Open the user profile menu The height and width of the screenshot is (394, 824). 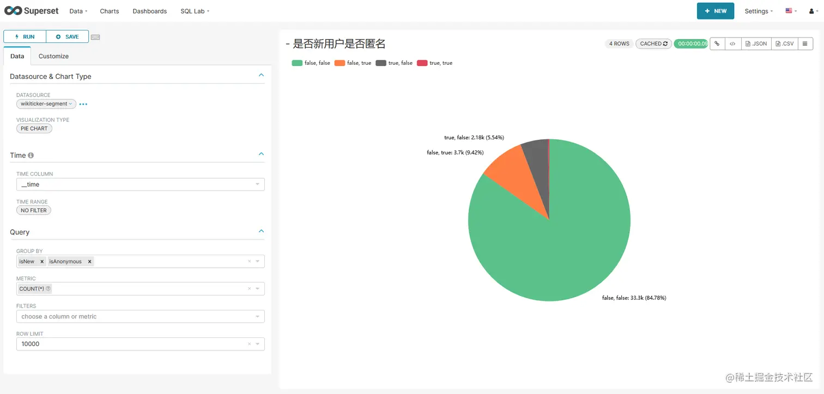click(813, 11)
